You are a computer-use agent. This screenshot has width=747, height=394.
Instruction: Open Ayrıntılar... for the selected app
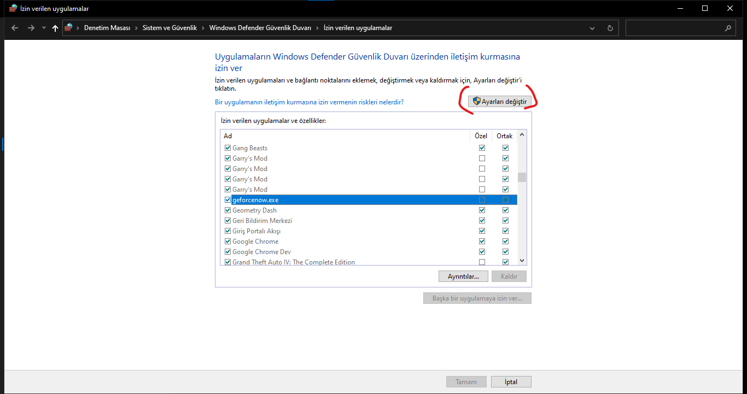click(463, 277)
